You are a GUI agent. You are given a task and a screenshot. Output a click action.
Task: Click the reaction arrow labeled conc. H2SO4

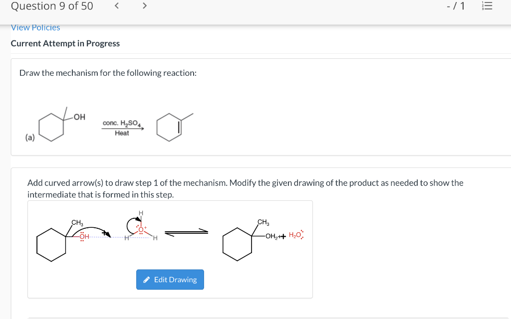[121, 127]
